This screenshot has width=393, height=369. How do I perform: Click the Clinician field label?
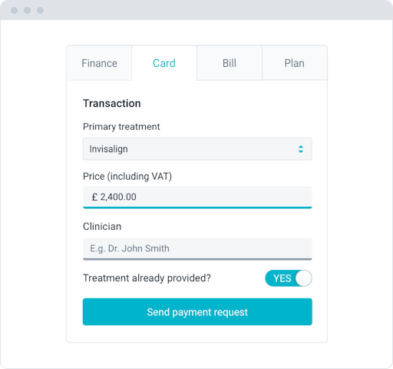coord(102,227)
